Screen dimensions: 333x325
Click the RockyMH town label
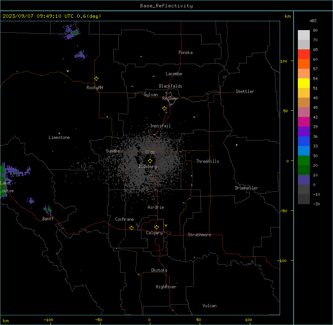(95, 88)
